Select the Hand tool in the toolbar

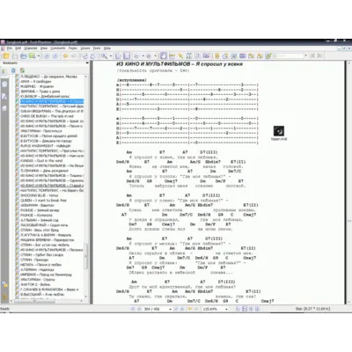(164, 55)
